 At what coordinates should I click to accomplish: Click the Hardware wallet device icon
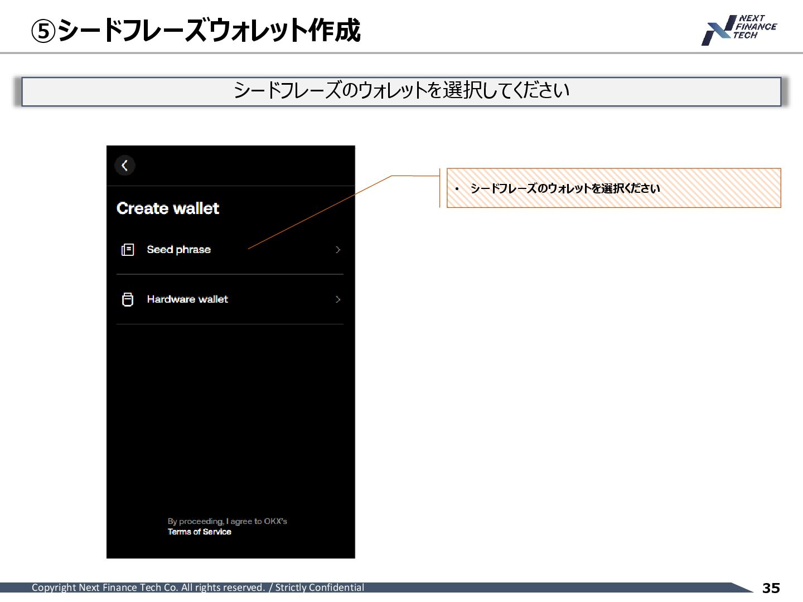point(128,299)
